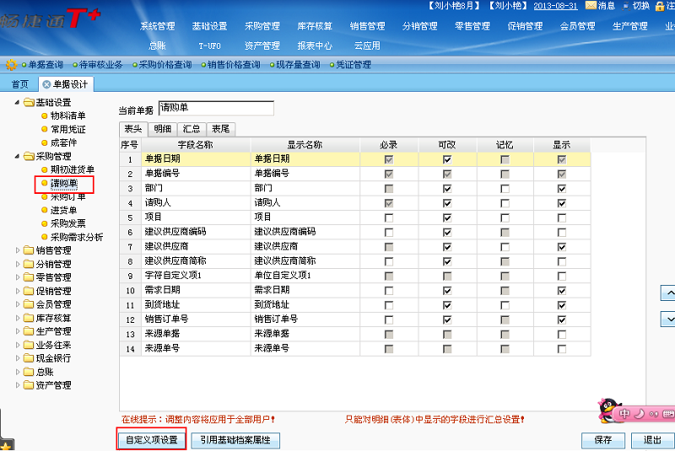Click the 当前单据 text field

(216, 109)
